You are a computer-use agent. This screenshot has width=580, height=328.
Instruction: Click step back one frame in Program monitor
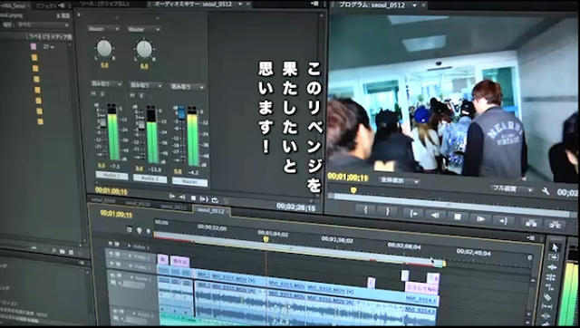[x=435, y=215]
